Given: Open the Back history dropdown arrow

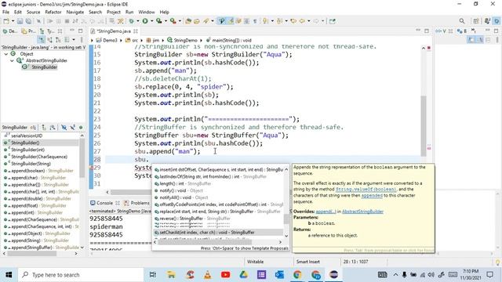Looking at the screenshot, I should tap(308, 21).
